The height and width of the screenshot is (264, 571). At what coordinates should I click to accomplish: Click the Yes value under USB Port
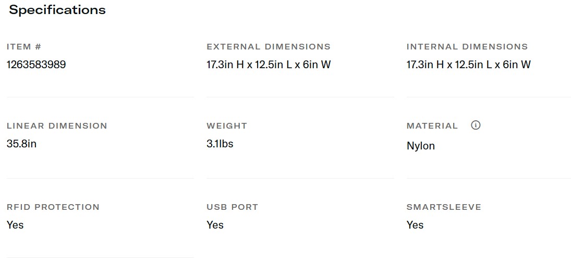pos(215,225)
